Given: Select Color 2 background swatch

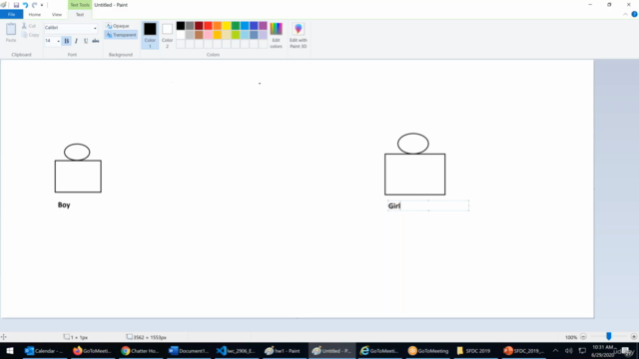Looking at the screenshot, I should (167, 35).
